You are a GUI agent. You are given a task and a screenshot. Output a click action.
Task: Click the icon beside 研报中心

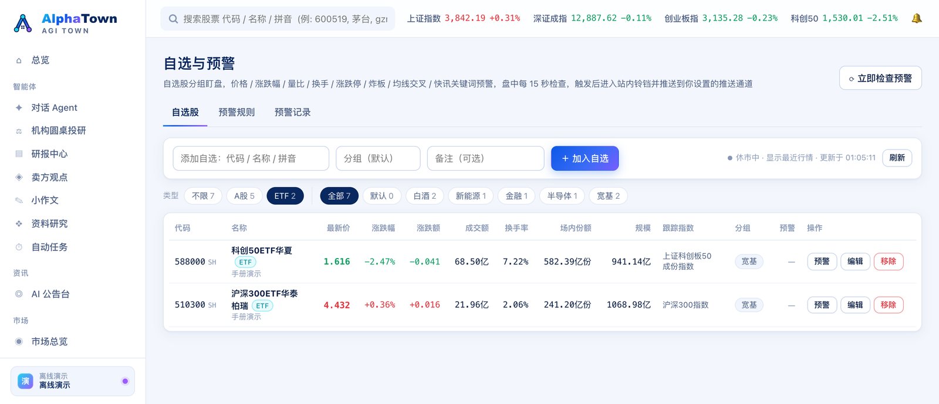[19, 154]
